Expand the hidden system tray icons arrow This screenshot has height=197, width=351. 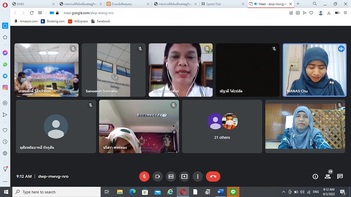click(x=283, y=192)
